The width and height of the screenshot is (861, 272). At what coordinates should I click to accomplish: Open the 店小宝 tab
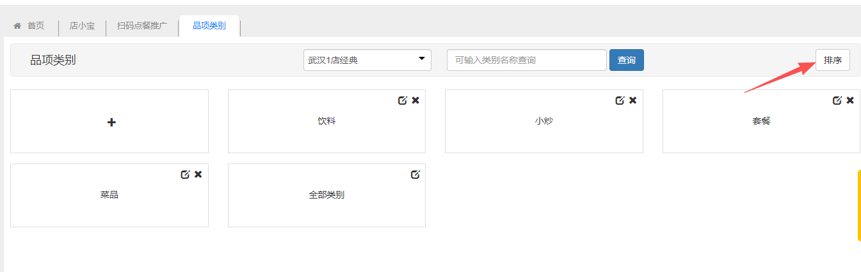click(82, 26)
